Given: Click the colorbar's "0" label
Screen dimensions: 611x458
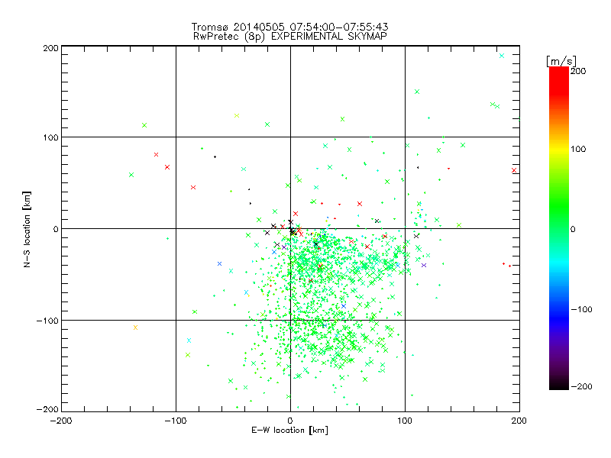Looking at the screenshot, I should coord(573,229).
